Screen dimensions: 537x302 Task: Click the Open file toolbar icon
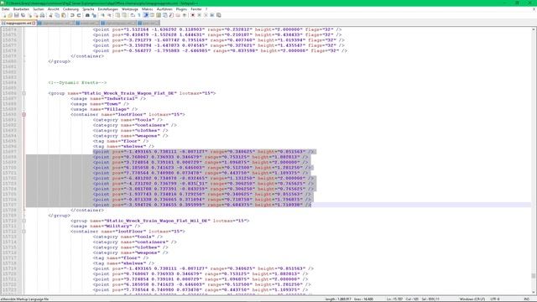click(10, 15)
